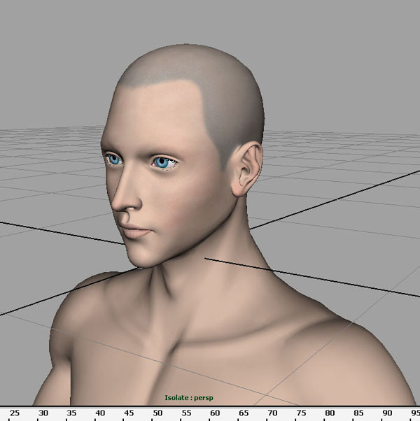Click frame 75 on the timeline ruler
The height and width of the screenshot is (421, 420).
tap(301, 413)
